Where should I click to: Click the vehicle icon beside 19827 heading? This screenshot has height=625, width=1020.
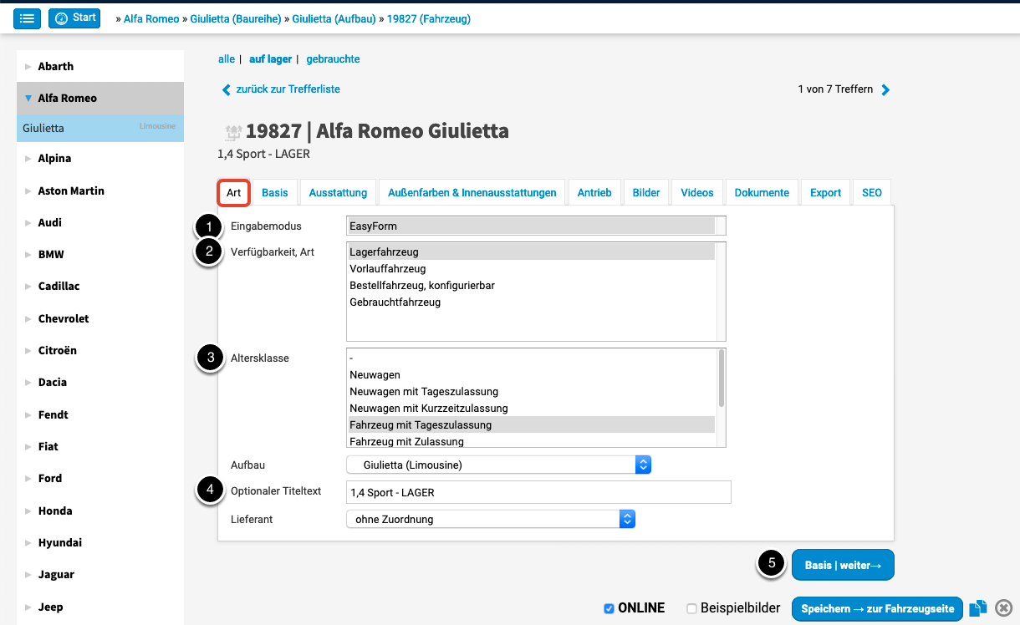pos(233,132)
